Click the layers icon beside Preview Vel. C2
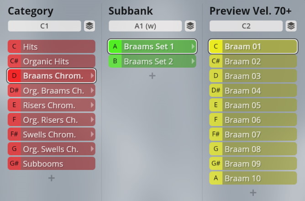This screenshot has width=305, height=201. coord(291,26)
